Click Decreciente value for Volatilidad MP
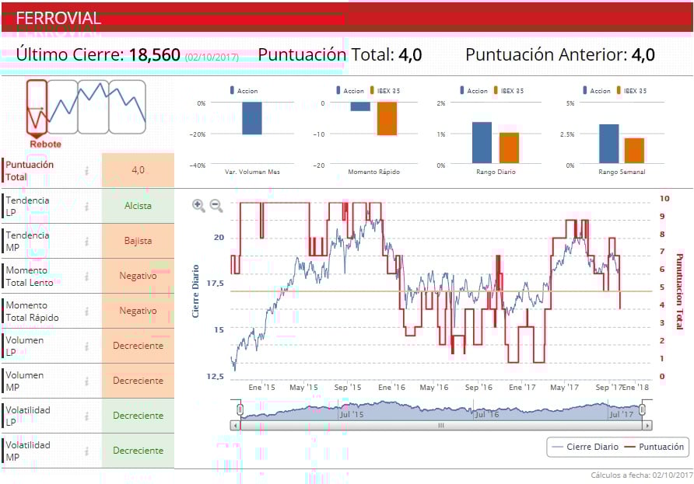This screenshot has width=694, height=484. coord(138,451)
